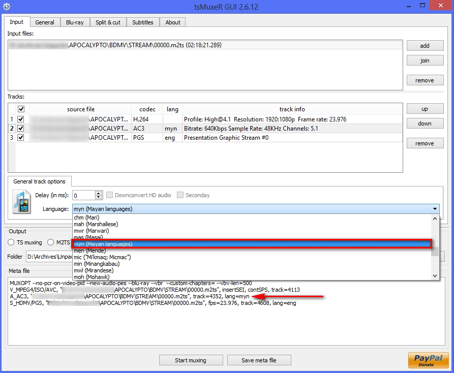Click the Start muxing button
The width and height of the screenshot is (454, 373).
191,360
